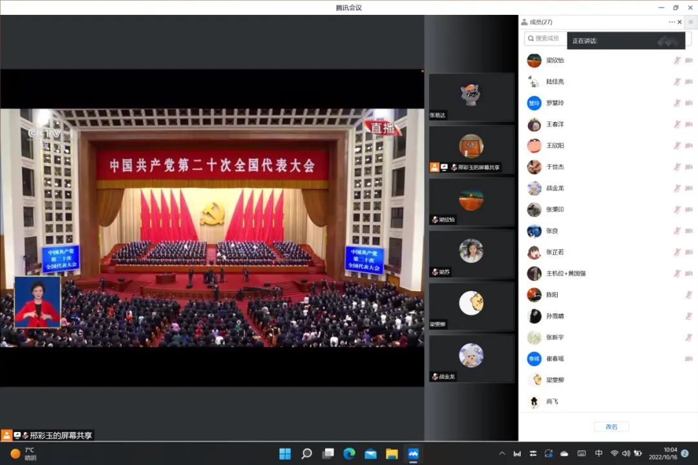Screen dimensions: 698x465
Task: Open the members panel more options (…)
Action: tap(672, 22)
